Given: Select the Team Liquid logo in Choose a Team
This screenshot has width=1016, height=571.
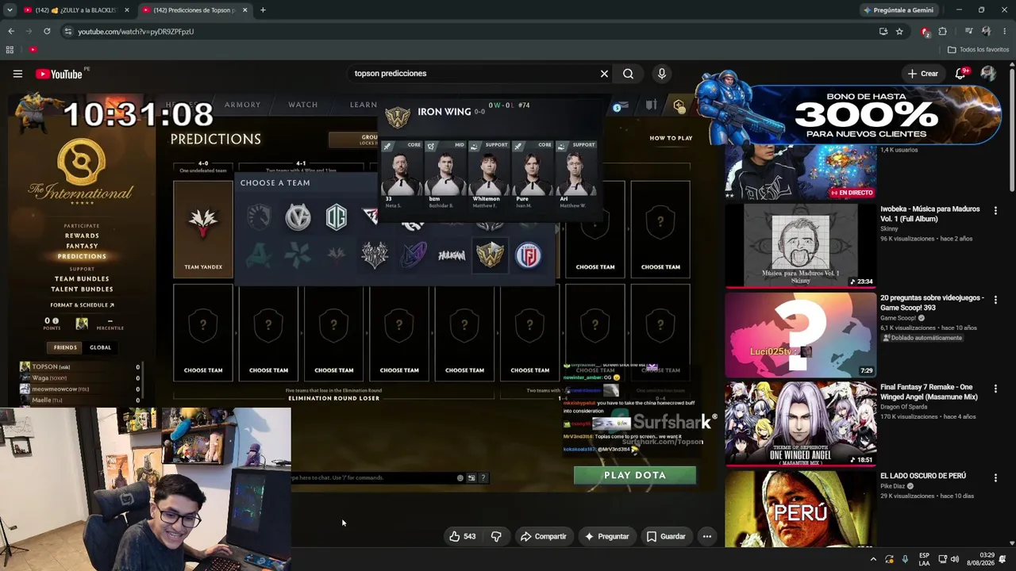Looking at the screenshot, I should (259, 217).
